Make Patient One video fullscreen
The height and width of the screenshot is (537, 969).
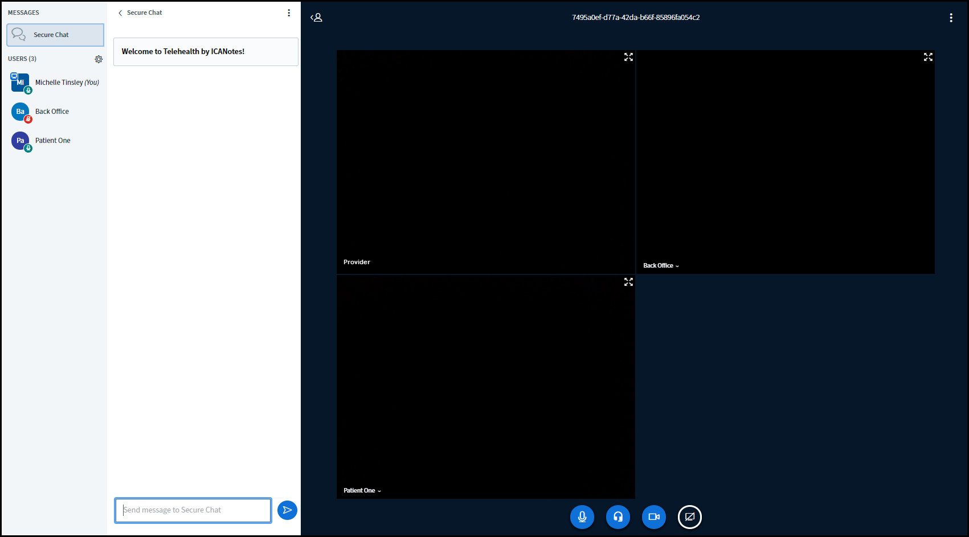tap(628, 282)
